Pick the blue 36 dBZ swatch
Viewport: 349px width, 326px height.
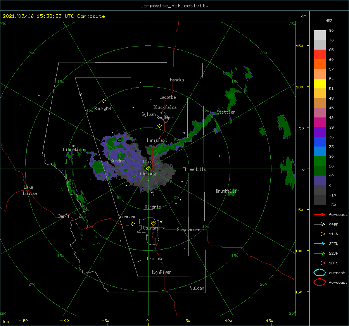[x=320, y=142]
